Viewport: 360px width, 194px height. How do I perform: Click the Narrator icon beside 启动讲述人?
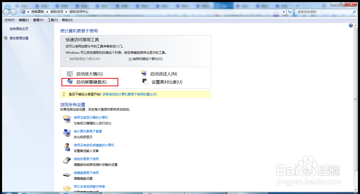click(x=144, y=74)
